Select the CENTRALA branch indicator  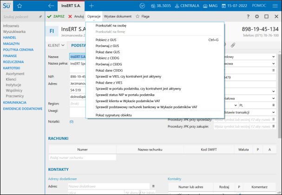[x=187, y=6]
